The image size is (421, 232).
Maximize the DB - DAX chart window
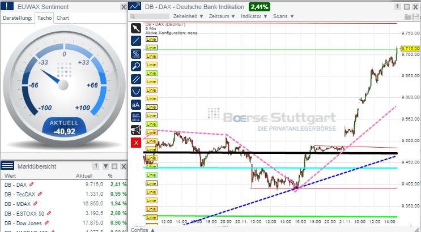tap(407, 7)
